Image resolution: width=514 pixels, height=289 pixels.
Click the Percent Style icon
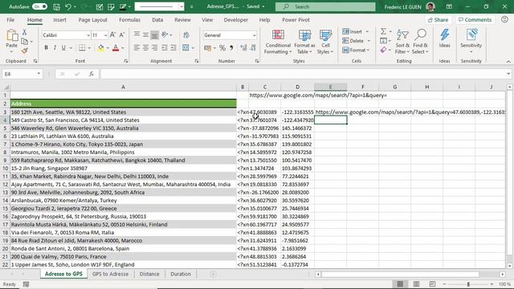click(x=222, y=48)
